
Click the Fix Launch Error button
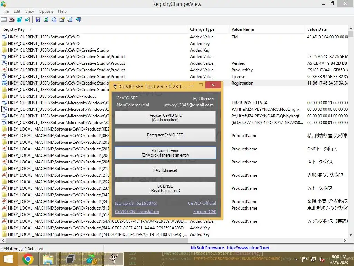165,153
